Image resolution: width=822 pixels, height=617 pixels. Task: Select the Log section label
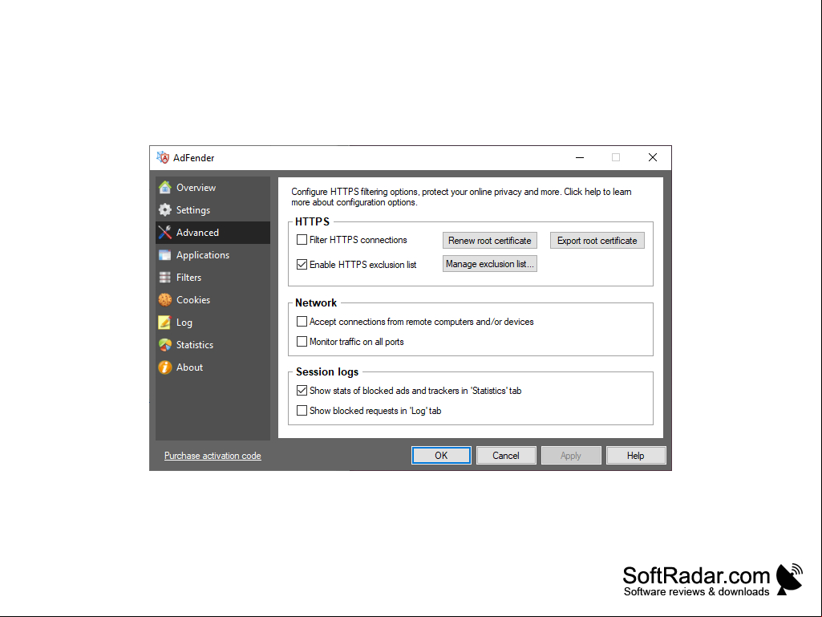click(x=184, y=323)
